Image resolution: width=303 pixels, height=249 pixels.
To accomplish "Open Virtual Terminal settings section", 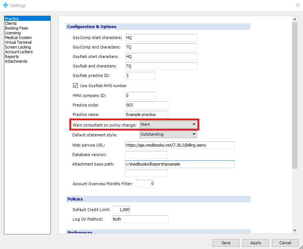I will (18, 42).
